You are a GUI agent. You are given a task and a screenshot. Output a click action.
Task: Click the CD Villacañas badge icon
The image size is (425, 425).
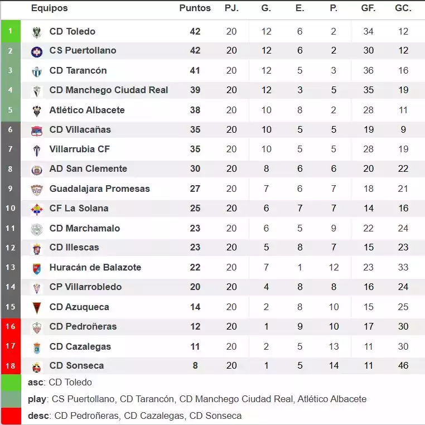37,131
